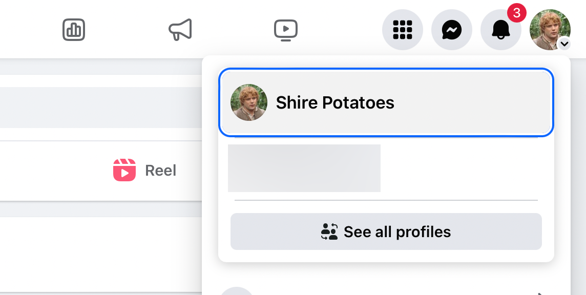Click the "Reel" label text
The height and width of the screenshot is (295, 586).
pyautogui.click(x=160, y=171)
